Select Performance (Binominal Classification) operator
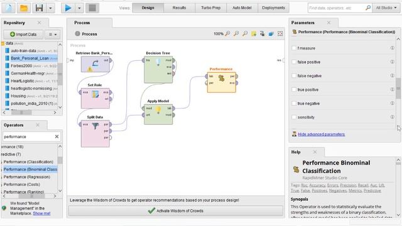The image size is (402, 226). 30,169
